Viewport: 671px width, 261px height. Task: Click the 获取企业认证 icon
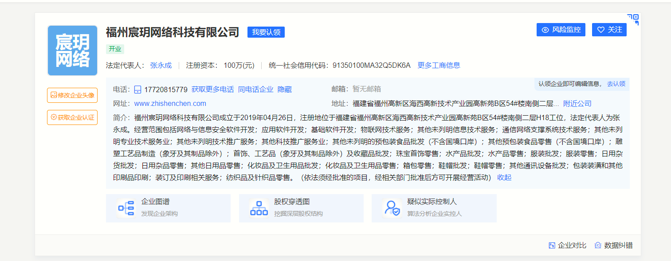pyautogui.click(x=53, y=117)
